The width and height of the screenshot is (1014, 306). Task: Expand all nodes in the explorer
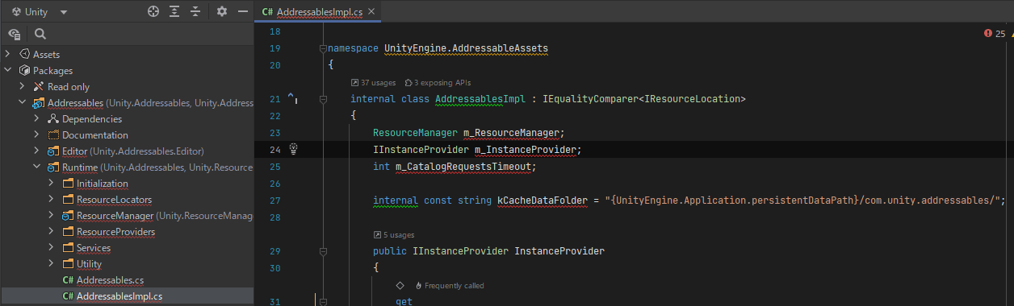click(174, 11)
